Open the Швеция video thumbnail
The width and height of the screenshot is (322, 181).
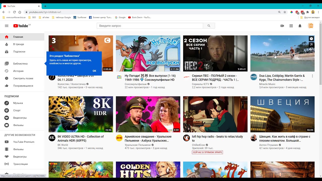pos(283,114)
